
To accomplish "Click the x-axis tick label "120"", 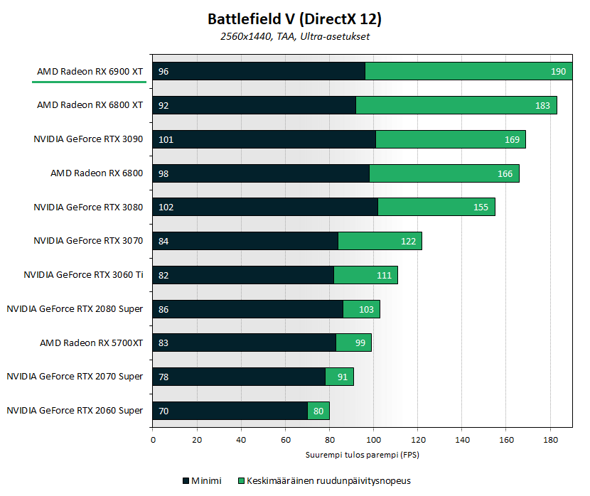I will (x=418, y=440).
